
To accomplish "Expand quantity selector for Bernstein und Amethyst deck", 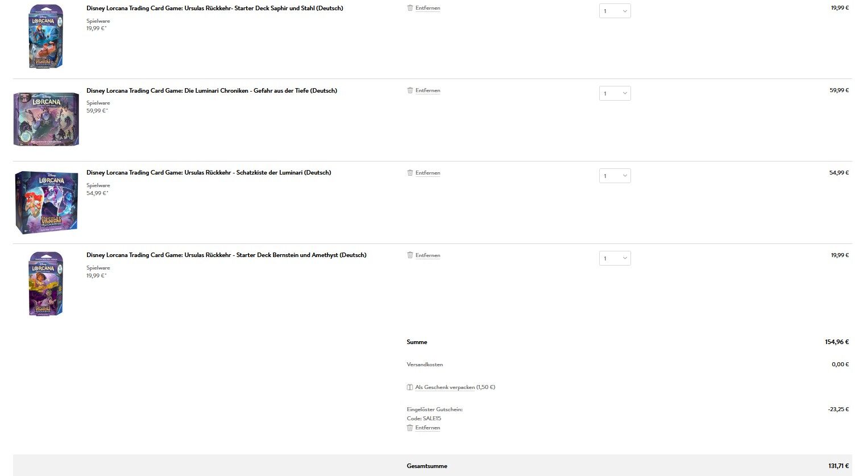I will (x=615, y=258).
